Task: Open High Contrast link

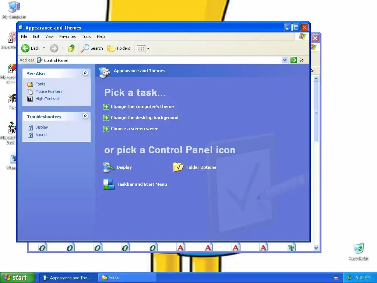Action: (x=47, y=99)
